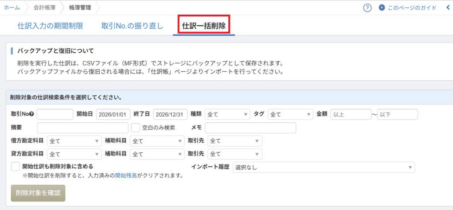The height and width of the screenshot is (210, 453).
Task: Check the 空白のみ検索 checkbox
Action: [135, 128]
